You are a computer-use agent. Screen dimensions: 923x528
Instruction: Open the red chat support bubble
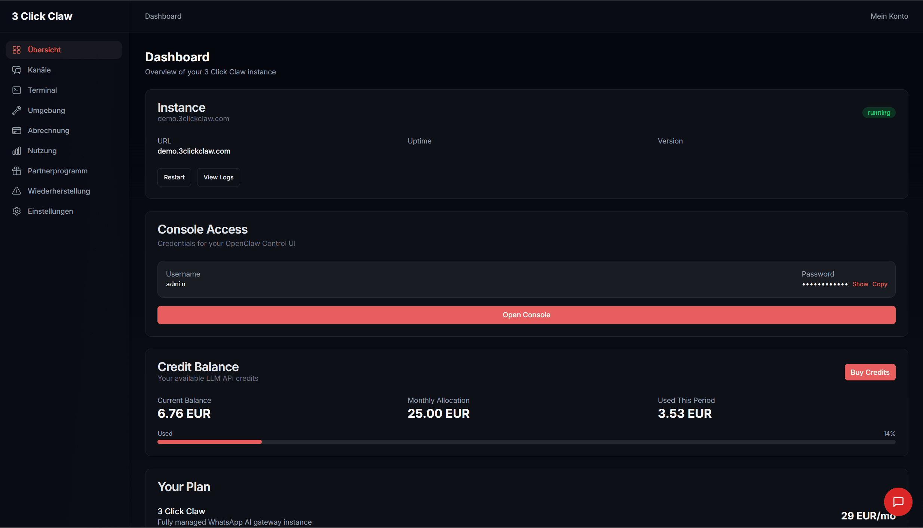(x=898, y=502)
